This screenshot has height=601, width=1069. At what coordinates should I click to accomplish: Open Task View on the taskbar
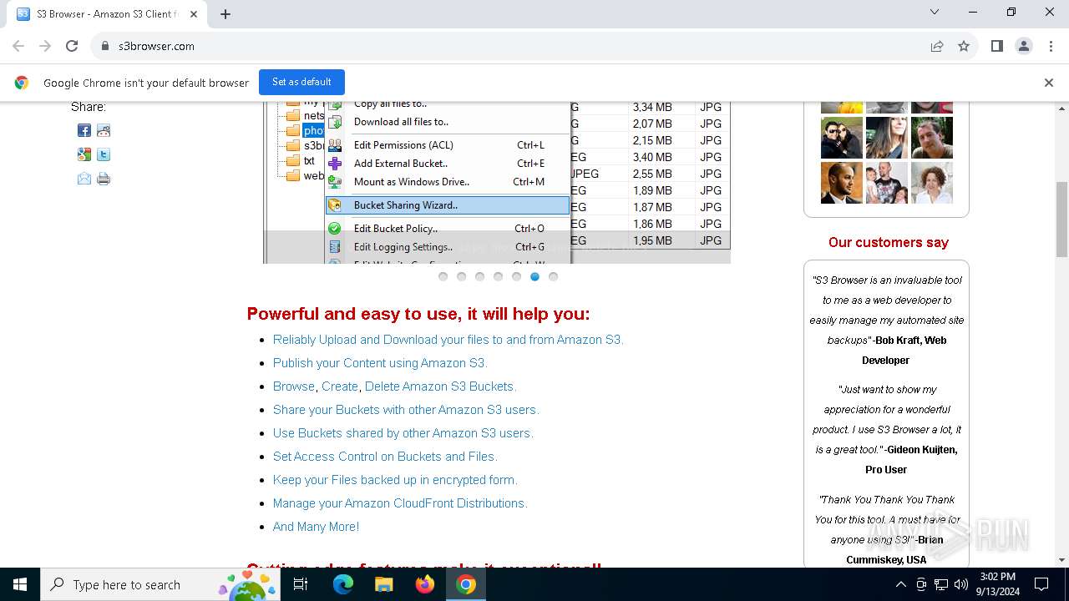[301, 584]
